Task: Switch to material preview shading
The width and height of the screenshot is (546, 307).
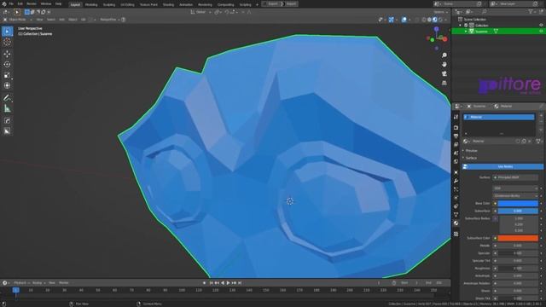Action: point(434,20)
